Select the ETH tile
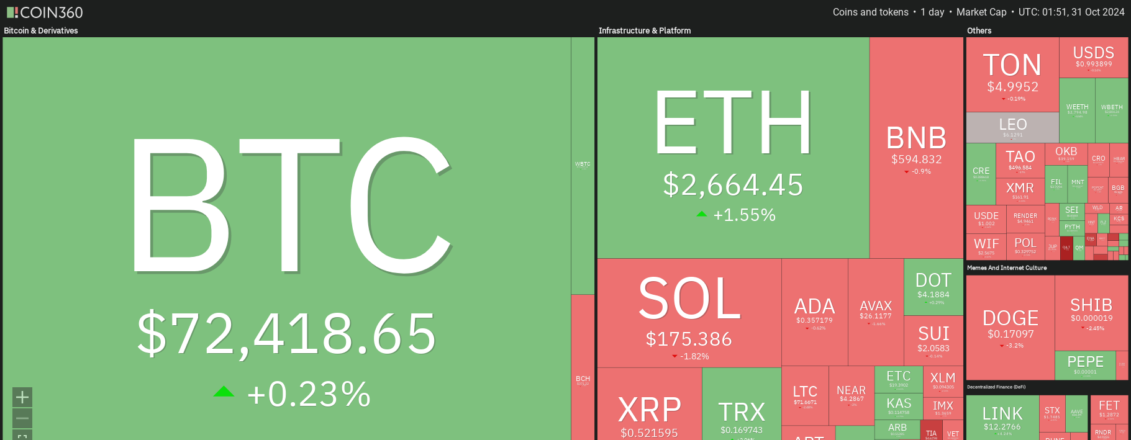 click(733, 148)
